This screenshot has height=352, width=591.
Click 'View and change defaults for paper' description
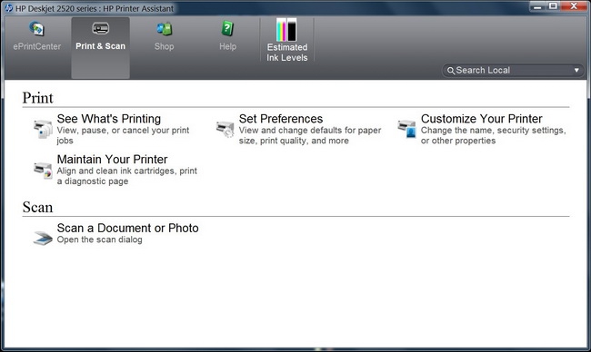click(x=310, y=135)
